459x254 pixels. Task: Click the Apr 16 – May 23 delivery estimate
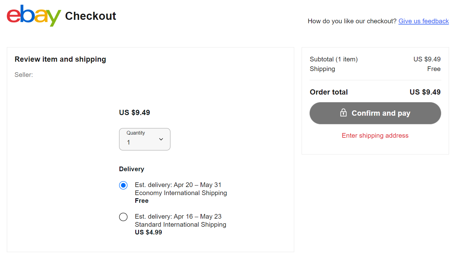pos(178,216)
